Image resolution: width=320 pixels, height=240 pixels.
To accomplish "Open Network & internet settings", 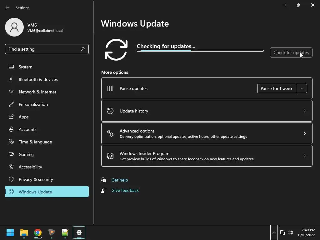I will tap(47, 92).
